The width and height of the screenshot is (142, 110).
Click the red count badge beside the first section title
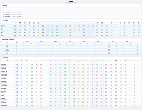click(x=6, y=5)
